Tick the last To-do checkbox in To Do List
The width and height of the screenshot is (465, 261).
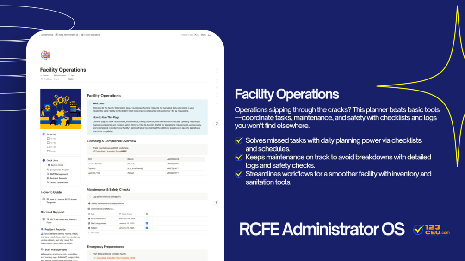[48, 151]
